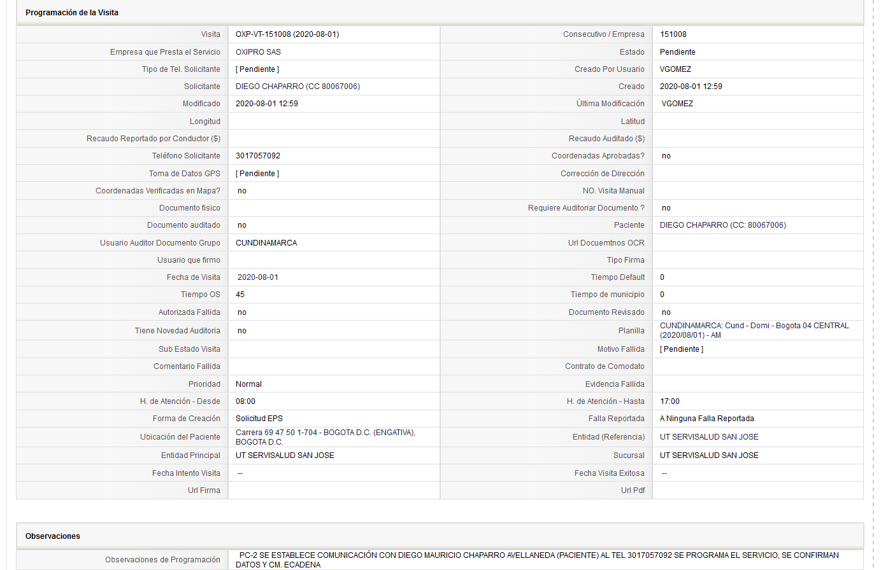
Task: Click the Url Firma label
Action: [204, 490]
